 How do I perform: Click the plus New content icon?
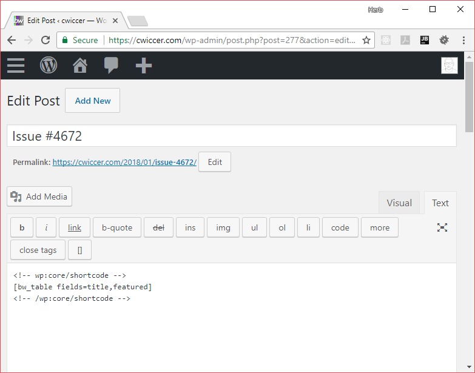click(144, 66)
